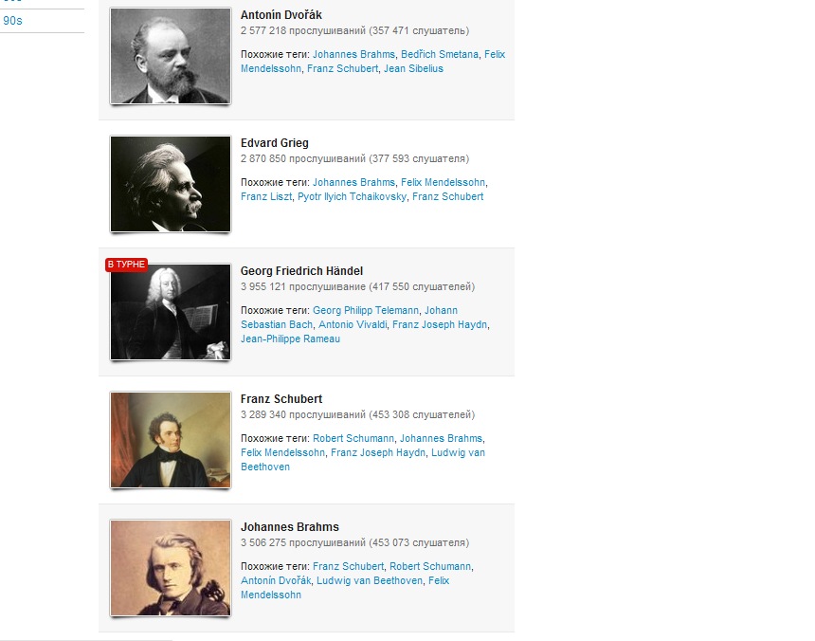Image resolution: width=815 pixels, height=641 pixels.
Task: Open Johannes Brahms's portrait thumbnail
Action: point(171,568)
